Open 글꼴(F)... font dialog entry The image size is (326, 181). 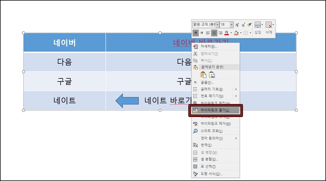(215, 83)
